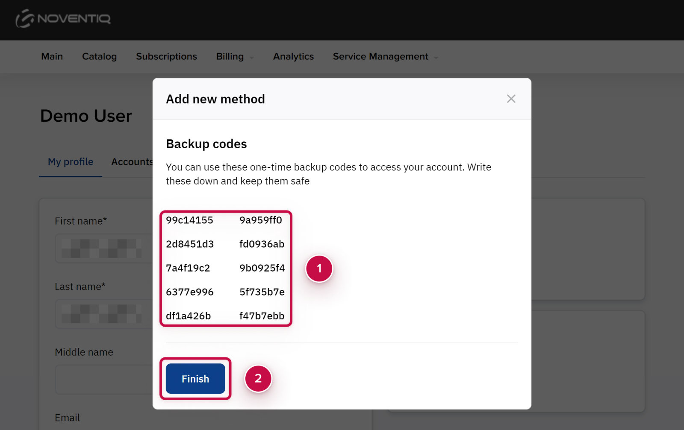Viewport: 684px width, 430px height.
Task: Click the Noventiq logo
Action: 63,19
